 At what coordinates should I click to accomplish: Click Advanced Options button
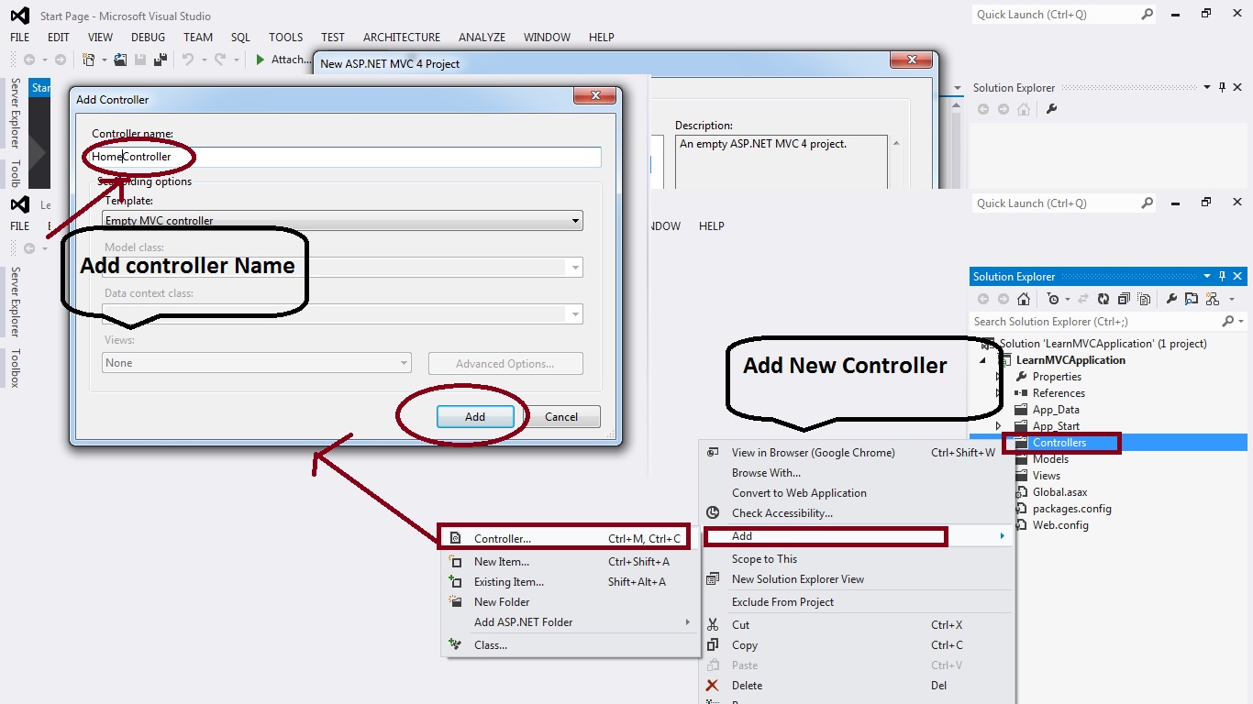(505, 364)
